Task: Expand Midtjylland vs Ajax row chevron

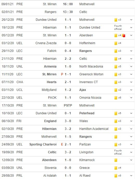Action: pos(131,90)
